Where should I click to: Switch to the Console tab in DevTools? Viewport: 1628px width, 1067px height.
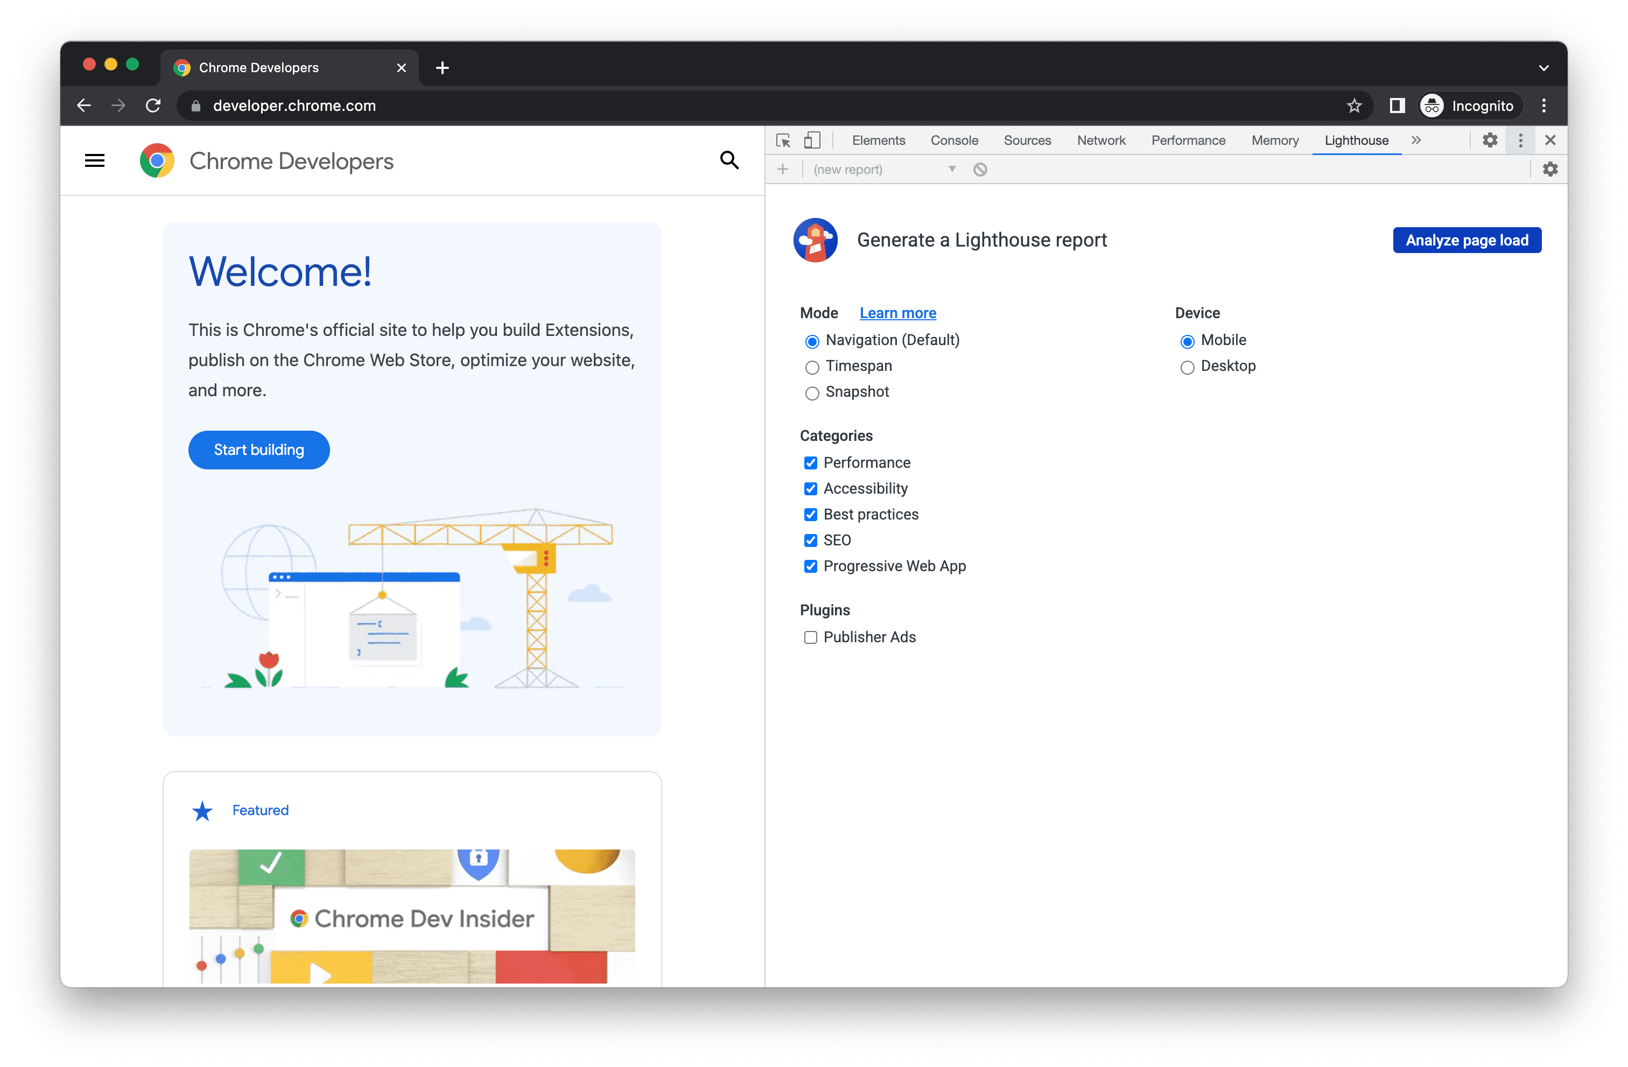[954, 139]
